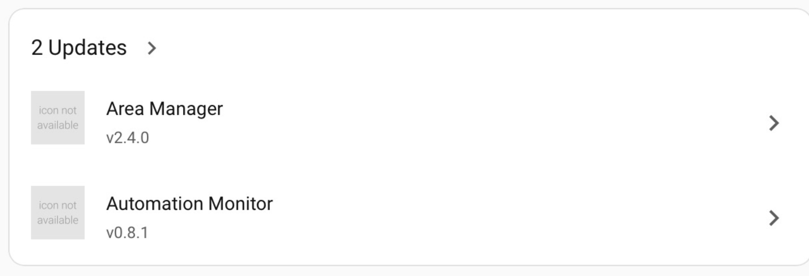
Task: Open Area Manager via its right chevron
Action: click(x=774, y=123)
